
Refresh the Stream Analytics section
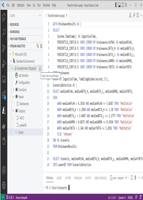(x=41, y=46)
